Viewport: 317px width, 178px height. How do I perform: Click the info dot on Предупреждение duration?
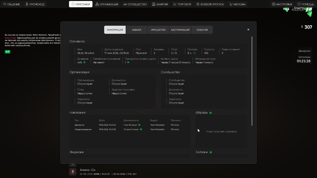click(141, 130)
